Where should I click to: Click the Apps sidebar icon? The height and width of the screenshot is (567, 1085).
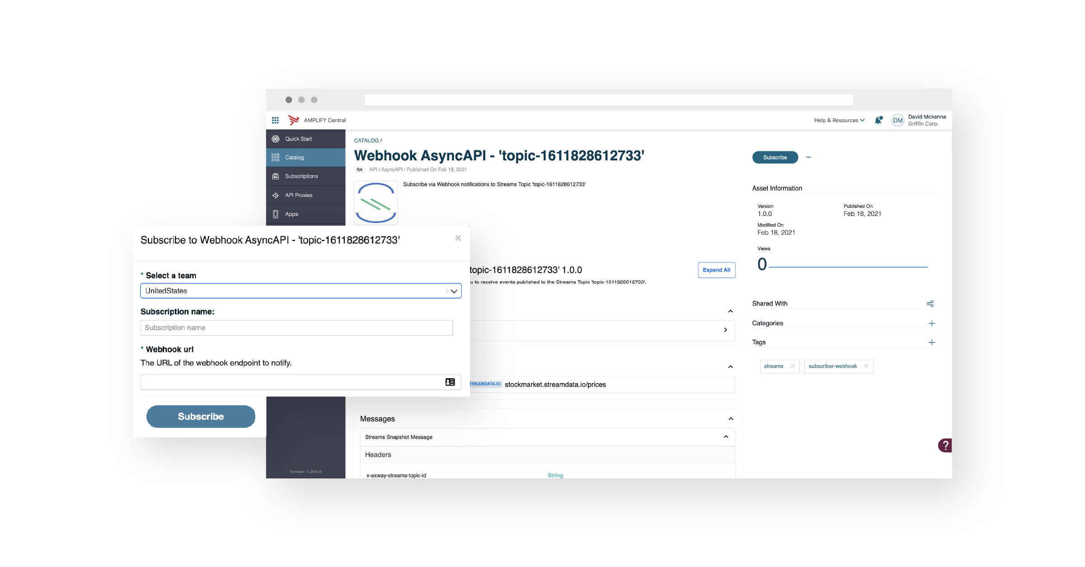click(275, 214)
